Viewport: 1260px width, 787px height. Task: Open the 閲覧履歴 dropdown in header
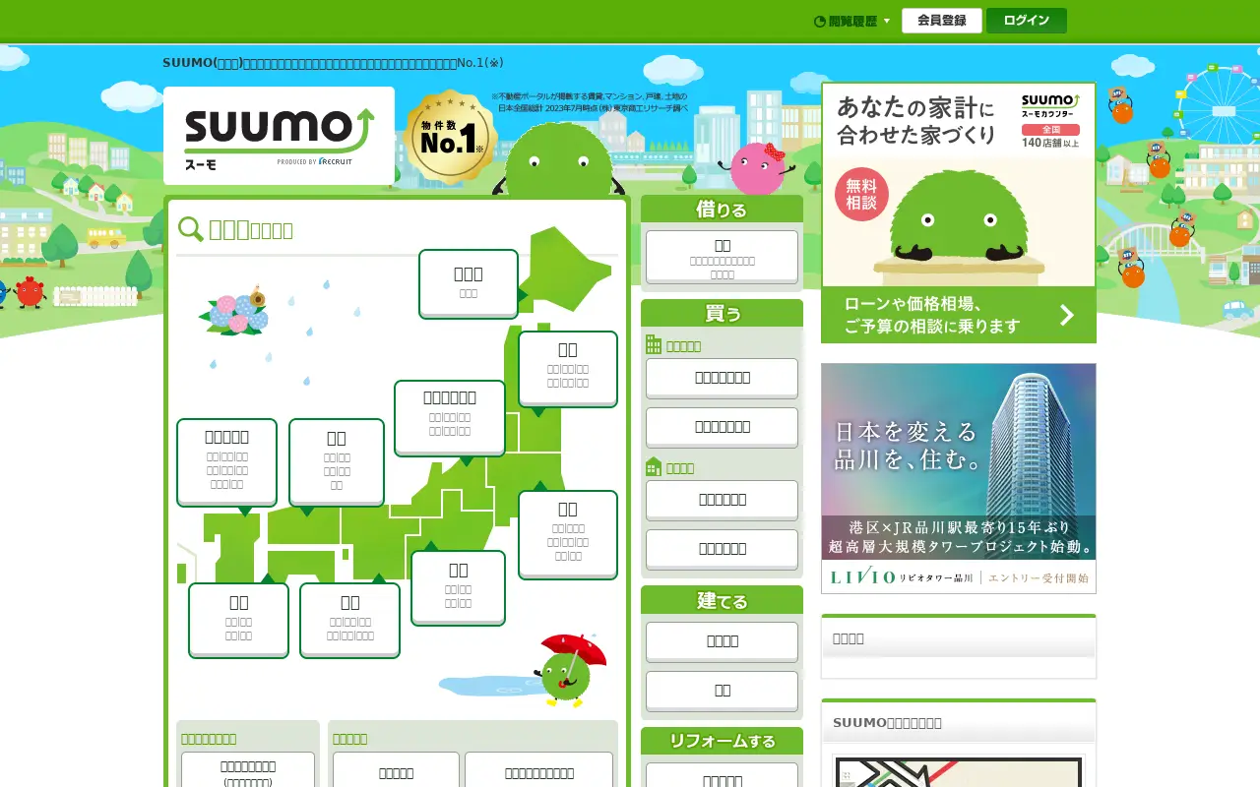(851, 21)
